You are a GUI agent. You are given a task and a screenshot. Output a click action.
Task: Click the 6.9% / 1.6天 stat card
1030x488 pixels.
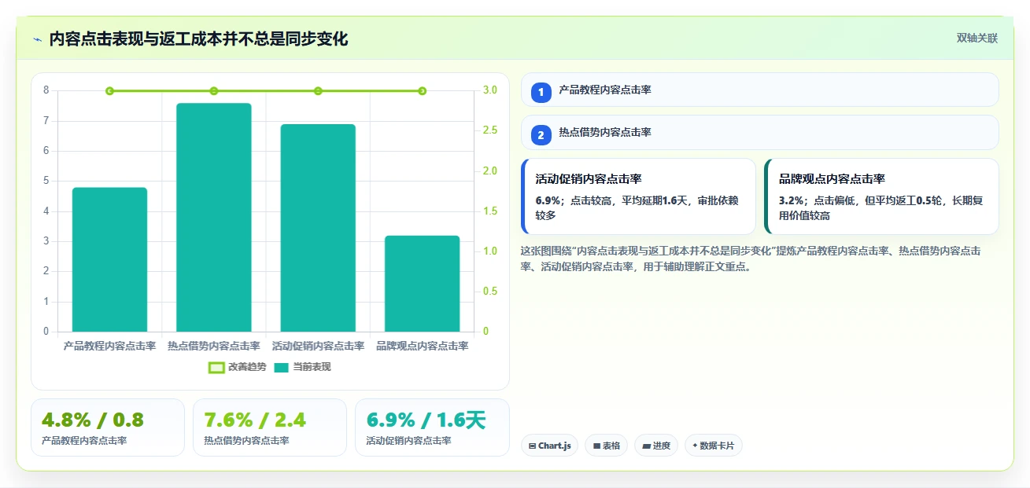432,427
